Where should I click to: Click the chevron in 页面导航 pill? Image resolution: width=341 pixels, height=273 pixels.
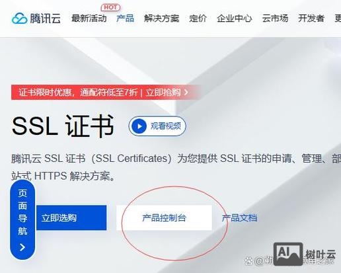[22, 247]
